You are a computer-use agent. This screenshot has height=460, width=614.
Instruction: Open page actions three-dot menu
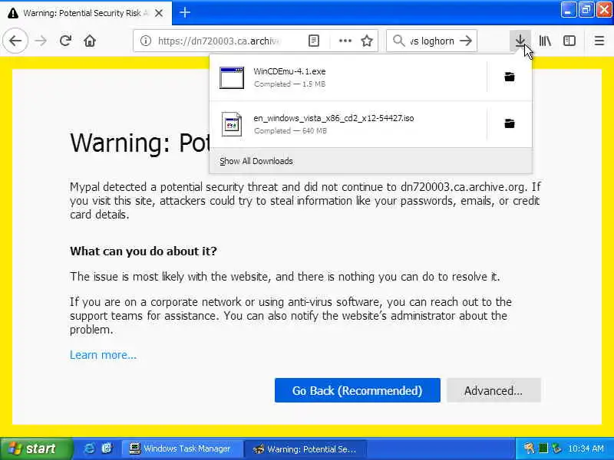(345, 41)
